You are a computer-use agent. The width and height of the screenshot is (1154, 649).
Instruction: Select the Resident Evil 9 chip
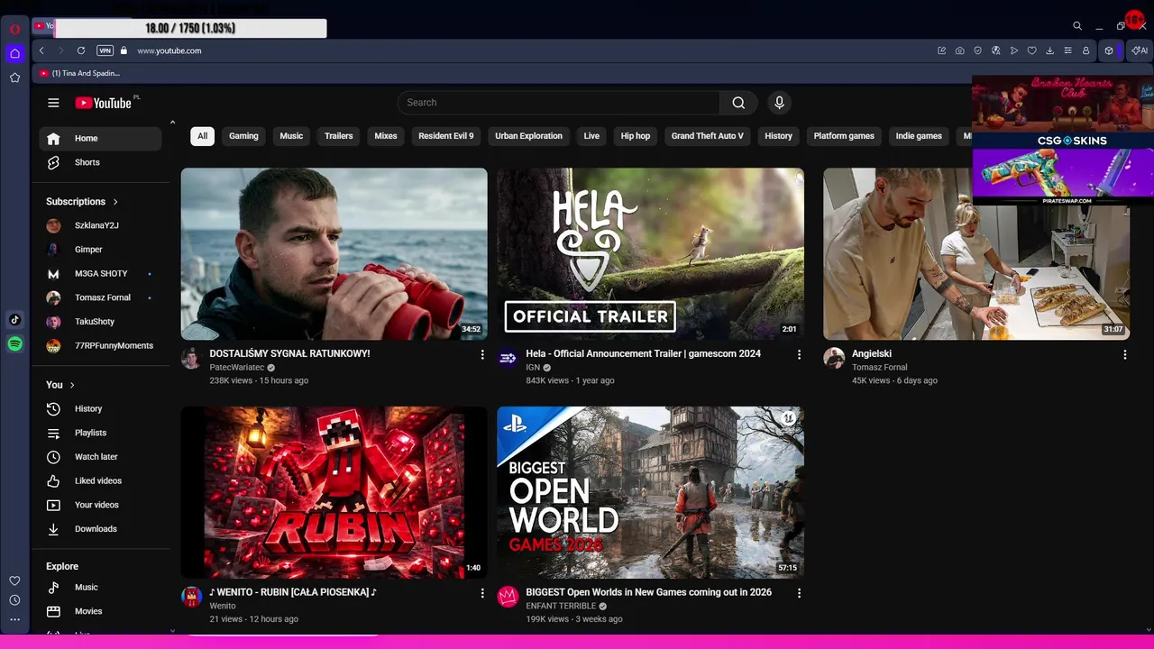point(446,136)
